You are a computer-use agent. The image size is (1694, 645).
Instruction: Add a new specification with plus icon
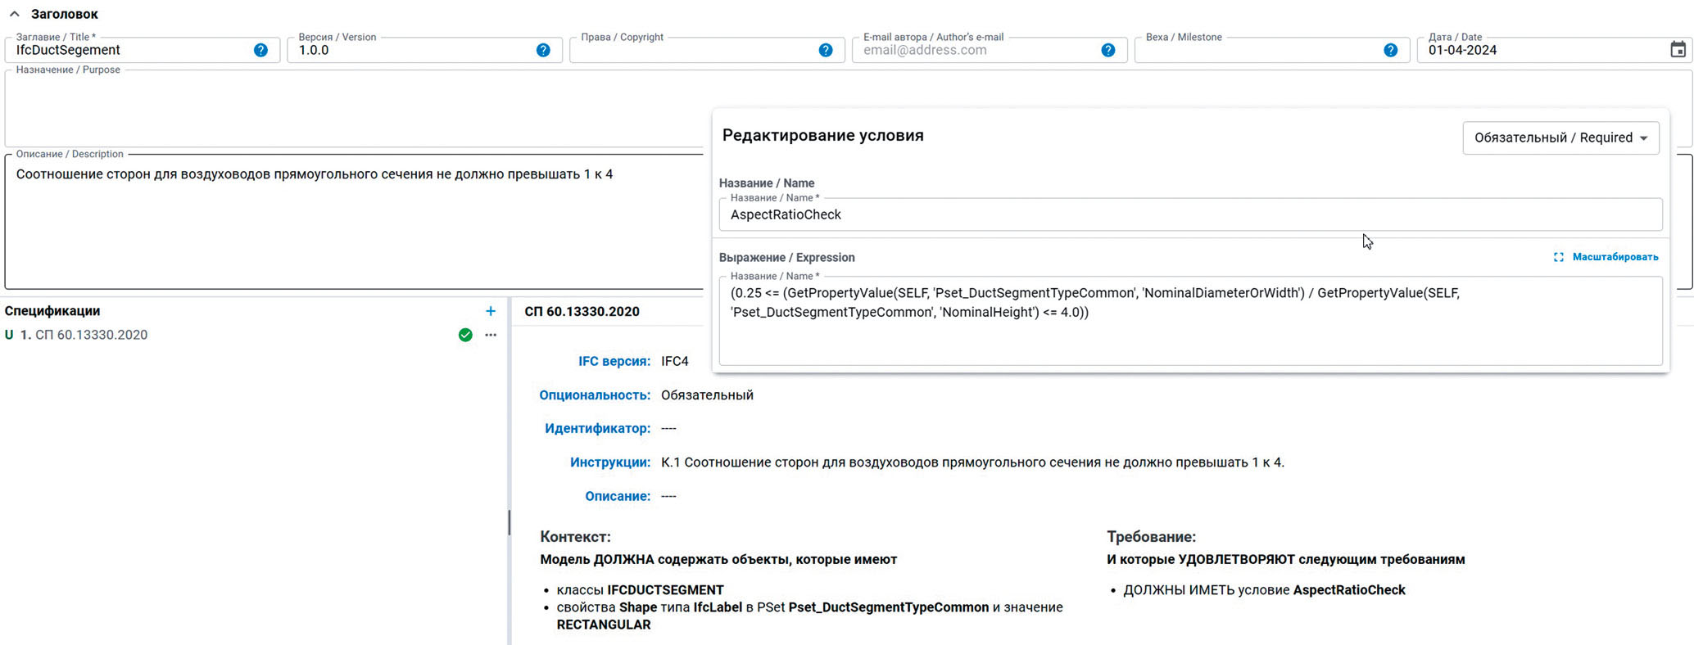tap(491, 311)
